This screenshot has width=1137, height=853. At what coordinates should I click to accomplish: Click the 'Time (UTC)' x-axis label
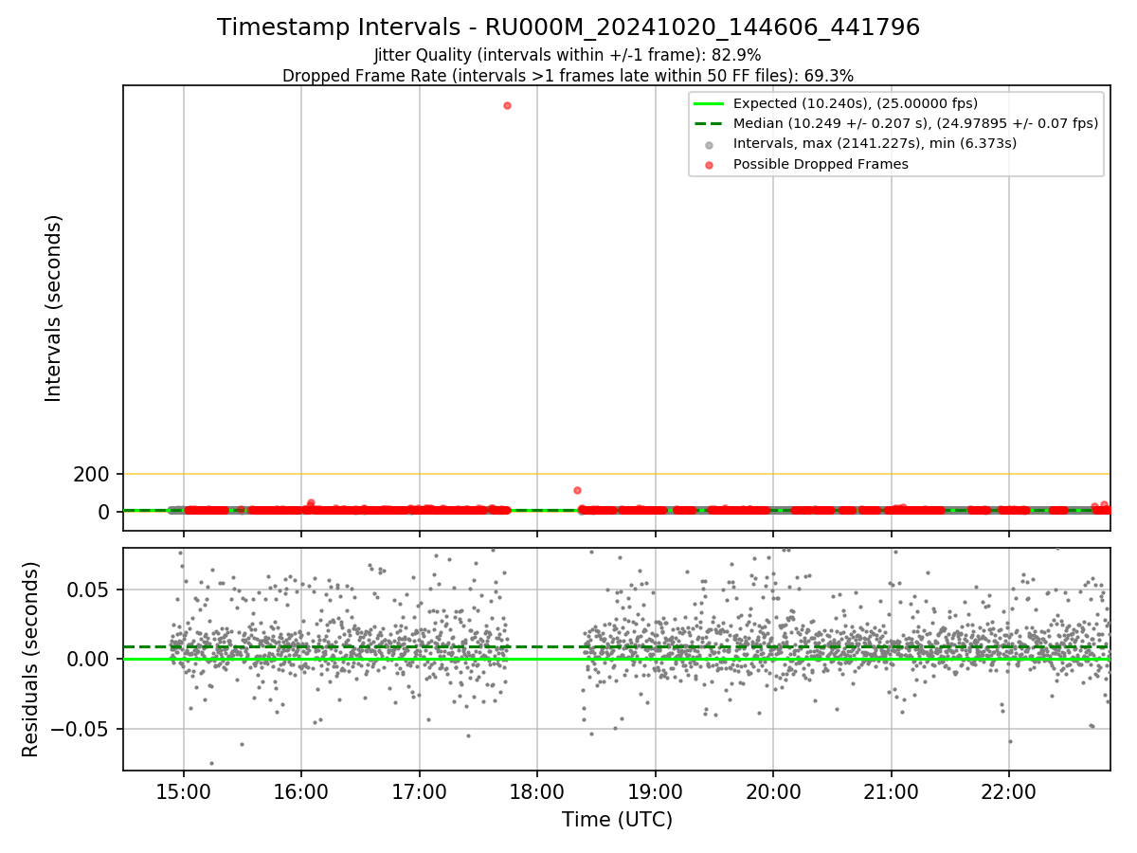tap(617, 820)
